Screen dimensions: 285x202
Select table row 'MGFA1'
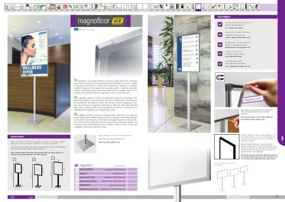coord(106,174)
